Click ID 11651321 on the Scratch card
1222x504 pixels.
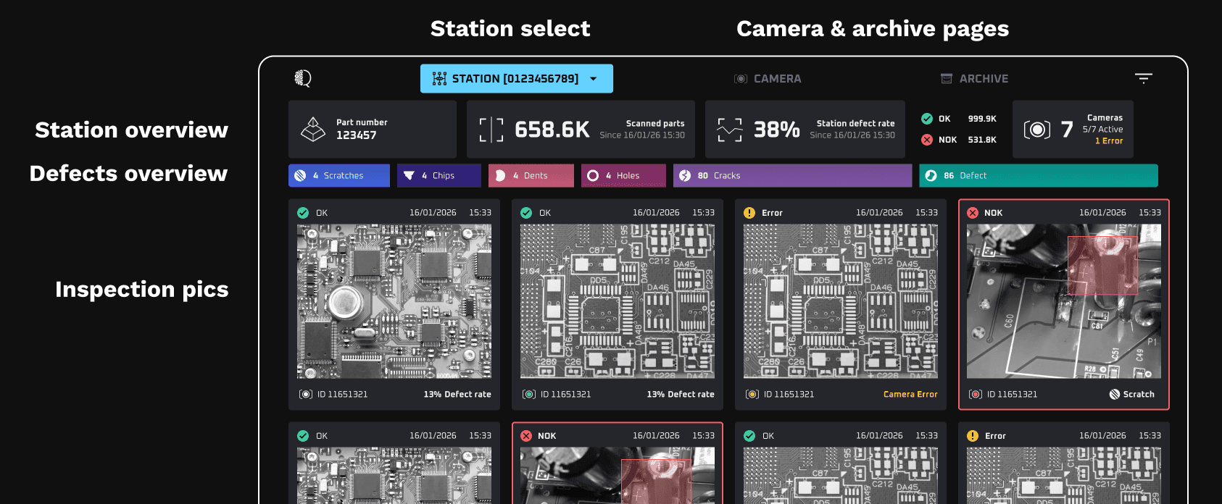[1012, 395]
